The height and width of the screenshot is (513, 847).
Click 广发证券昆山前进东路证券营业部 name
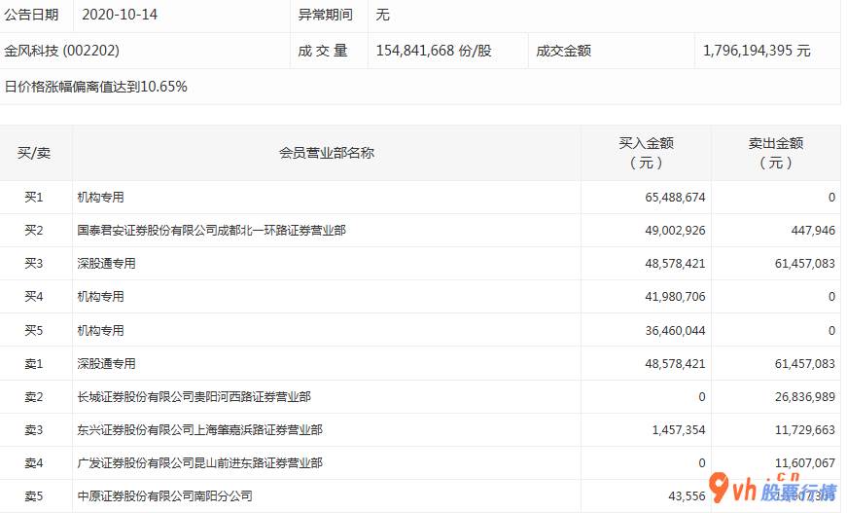pyautogui.click(x=200, y=463)
